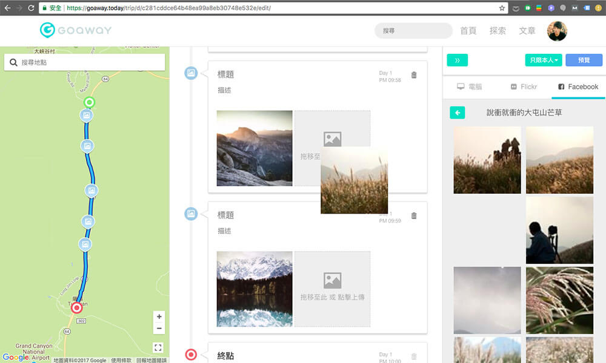Click the 預覽 preview button
Image resolution: width=606 pixels, height=363 pixels.
click(x=584, y=60)
